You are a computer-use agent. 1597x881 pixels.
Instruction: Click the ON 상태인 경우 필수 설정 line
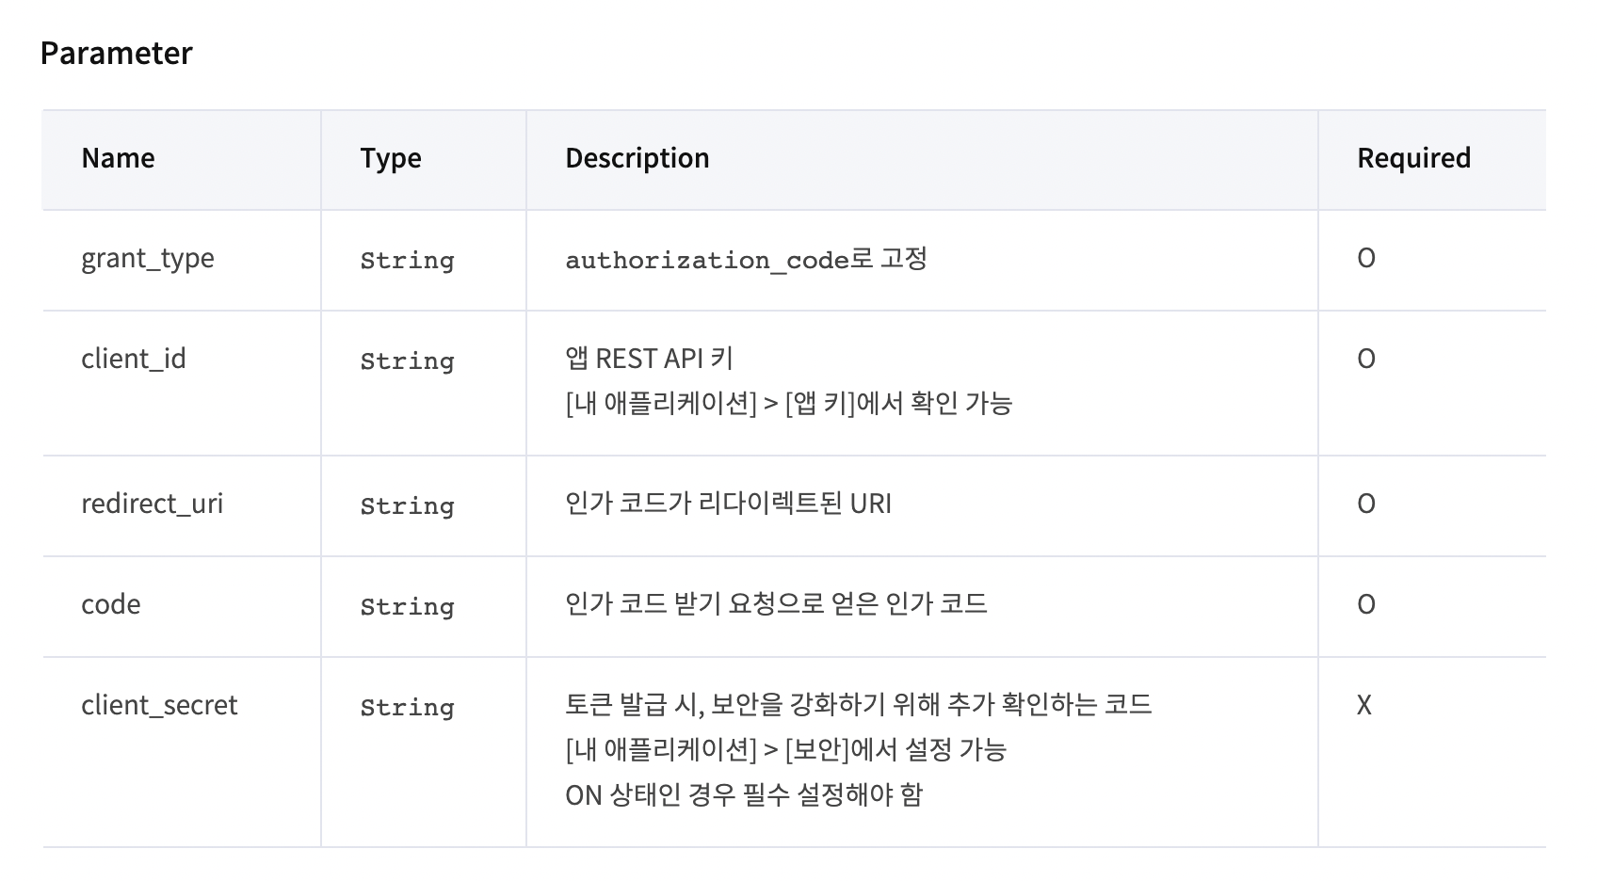pos(744,795)
